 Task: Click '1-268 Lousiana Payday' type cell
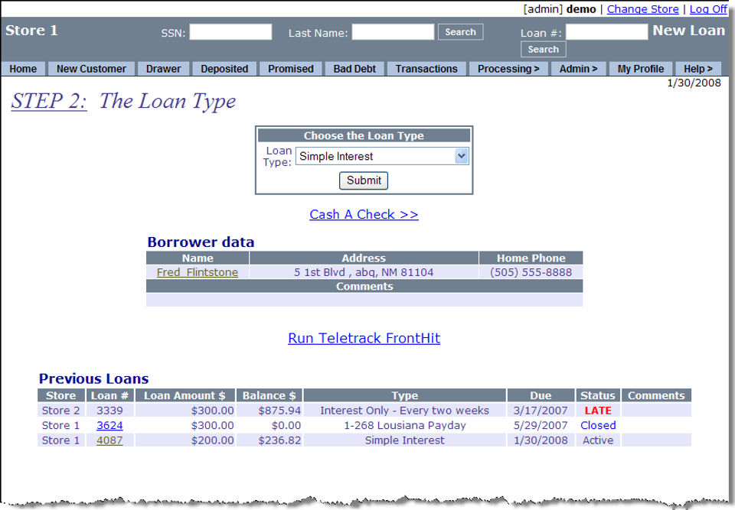tap(405, 425)
